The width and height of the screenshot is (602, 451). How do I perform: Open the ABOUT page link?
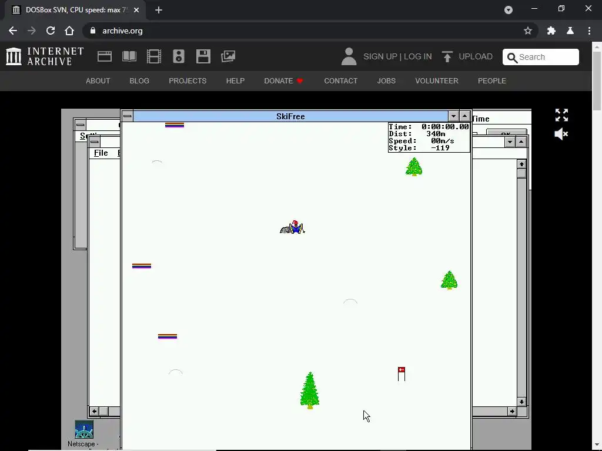point(98,81)
